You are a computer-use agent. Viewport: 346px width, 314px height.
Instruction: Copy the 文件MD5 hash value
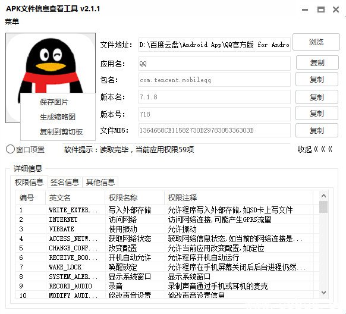tap(317, 130)
